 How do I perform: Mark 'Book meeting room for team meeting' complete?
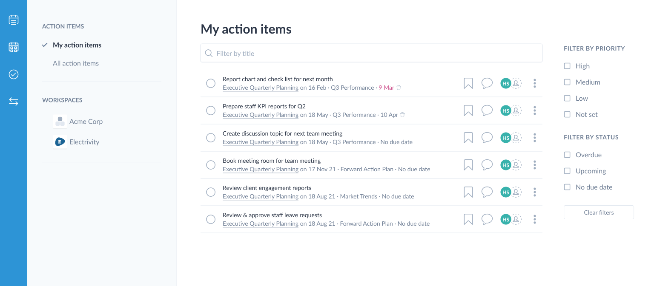pyautogui.click(x=211, y=165)
